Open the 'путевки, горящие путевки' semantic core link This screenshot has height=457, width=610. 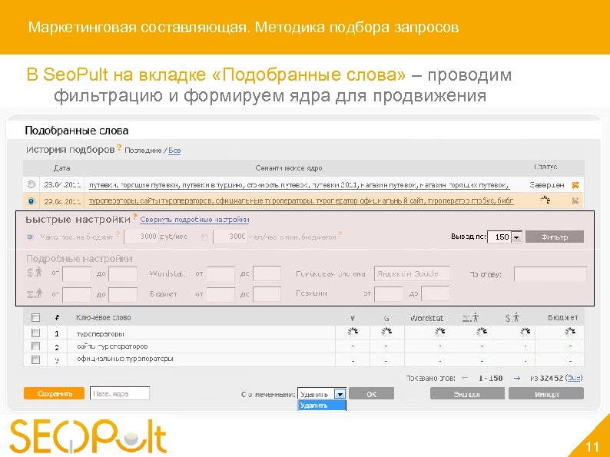click(299, 185)
